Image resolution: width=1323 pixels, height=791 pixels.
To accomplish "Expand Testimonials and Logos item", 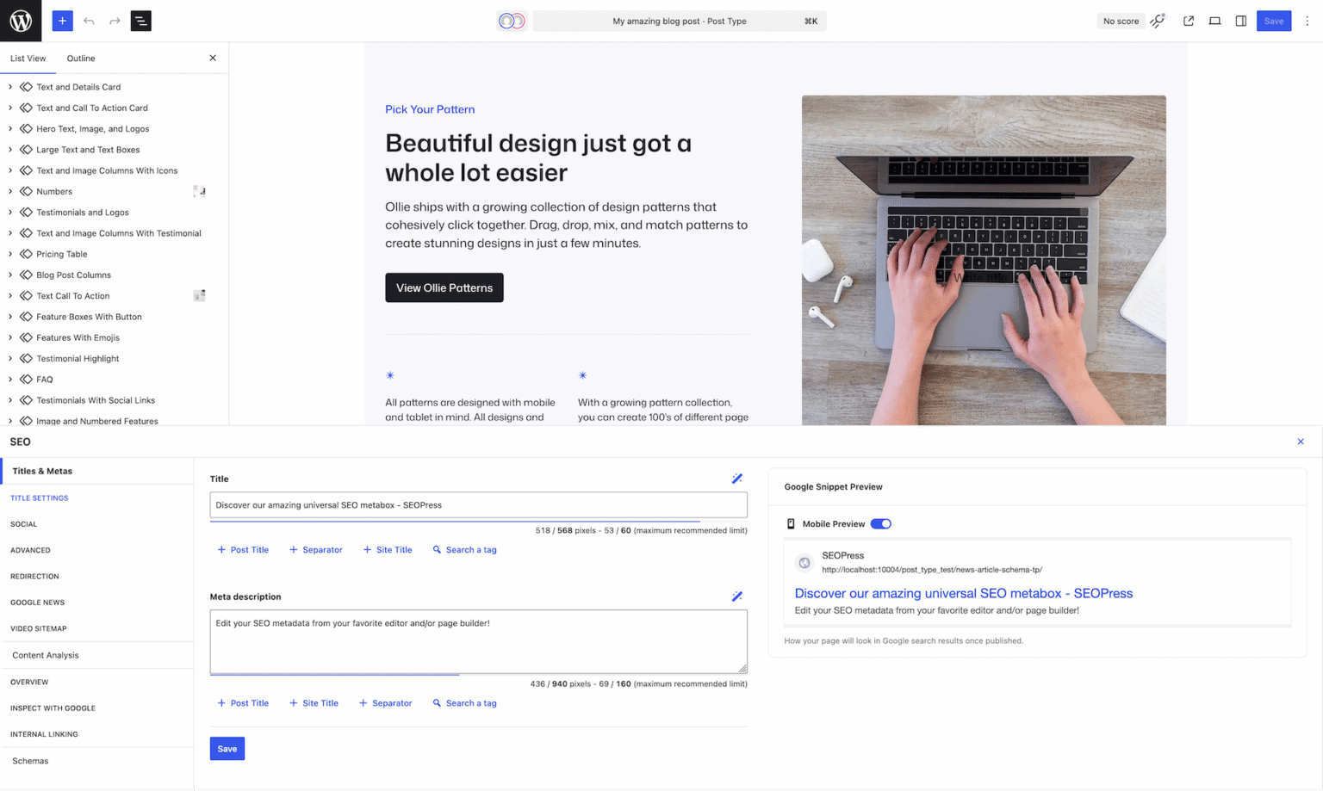I will pyautogui.click(x=10, y=213).
